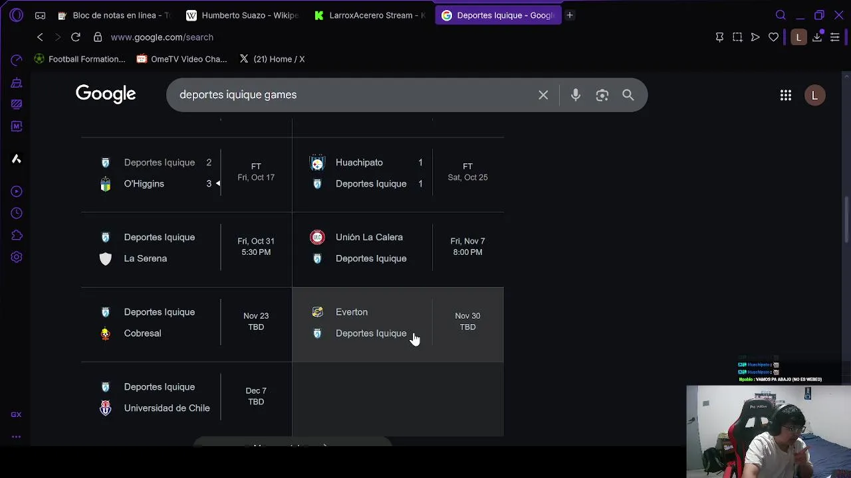The image size is (851, 478).
Task: Reload the current page
Action: pyautogui.click(x=76, y=37)
